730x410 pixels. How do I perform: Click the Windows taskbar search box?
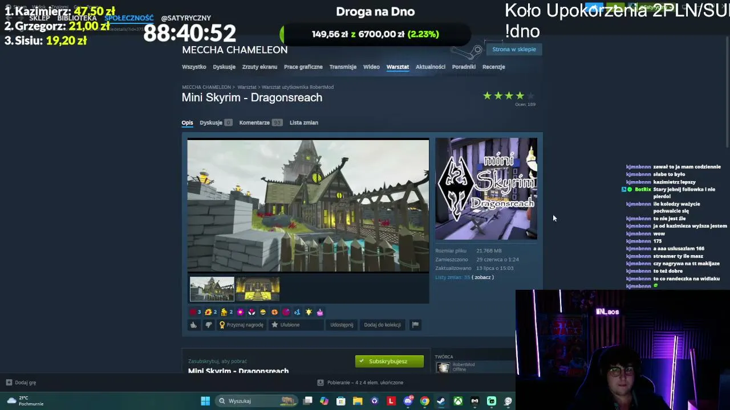[x=257, y=401]
